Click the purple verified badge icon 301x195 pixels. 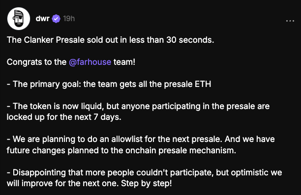[x=56, y=19]
